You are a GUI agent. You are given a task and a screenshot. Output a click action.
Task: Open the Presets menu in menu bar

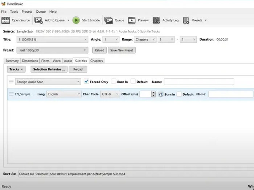pos(27,12)
